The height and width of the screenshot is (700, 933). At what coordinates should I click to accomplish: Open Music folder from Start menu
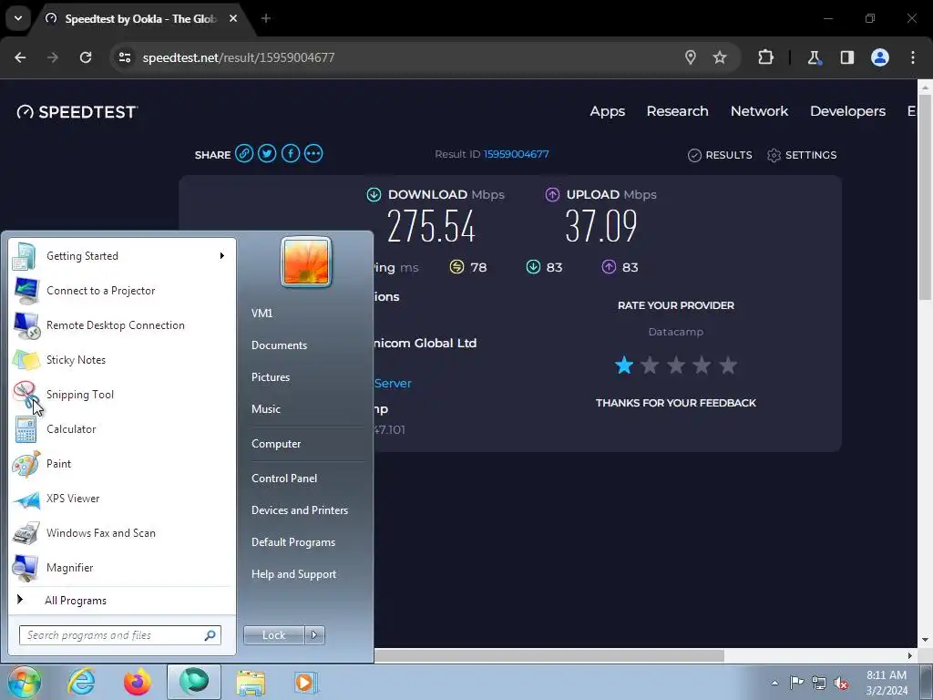[x=266, y=409]
